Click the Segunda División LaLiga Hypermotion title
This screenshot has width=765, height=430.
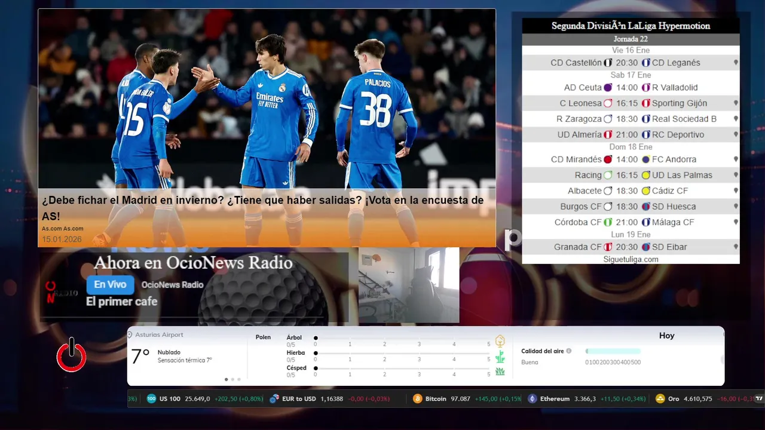631,26
